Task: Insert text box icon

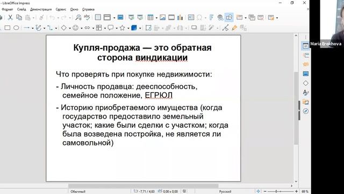Action: 191,17
